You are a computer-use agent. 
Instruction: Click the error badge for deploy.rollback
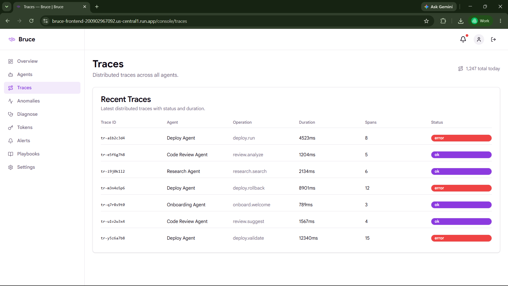click(461, 188)
